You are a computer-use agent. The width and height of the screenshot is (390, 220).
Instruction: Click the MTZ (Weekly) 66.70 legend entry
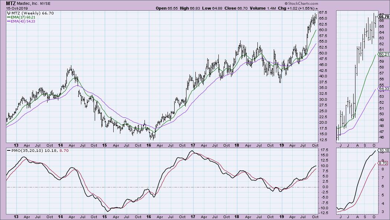click(32, 13)
